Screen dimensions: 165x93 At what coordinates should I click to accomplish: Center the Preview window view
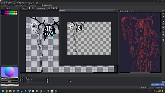(x=114, y=10)
